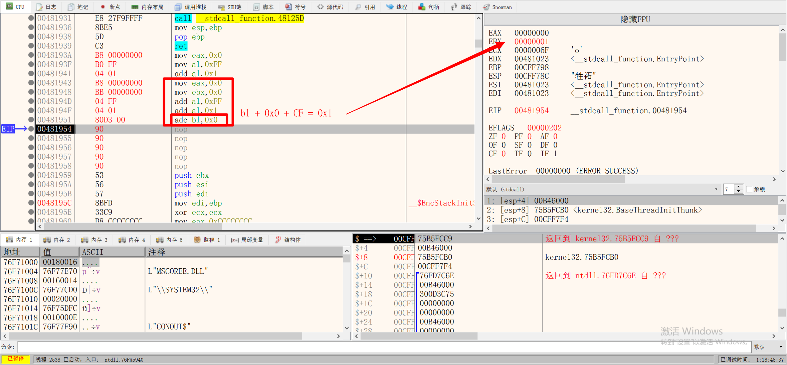Switch to the 监视 1 watch tab
The image size is (787, 365).
[207, 240]
